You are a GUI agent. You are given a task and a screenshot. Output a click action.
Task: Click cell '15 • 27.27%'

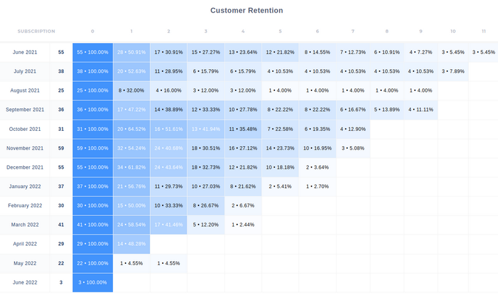click(x=206, y=52)
